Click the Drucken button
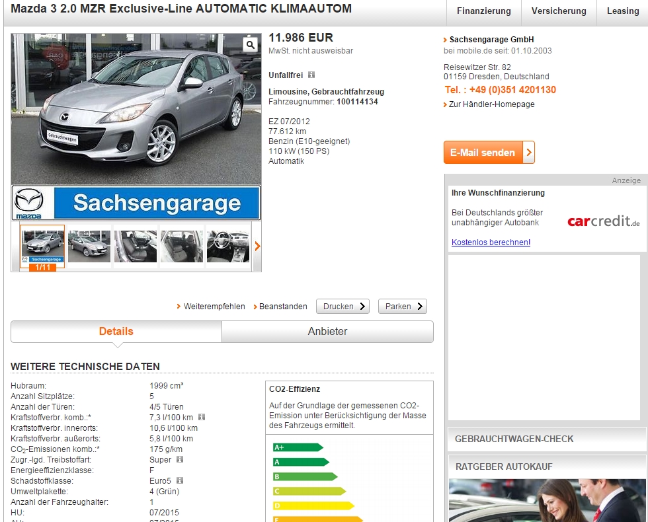Image resolution: width=648 pixels, height=522 pixels. 343,307
